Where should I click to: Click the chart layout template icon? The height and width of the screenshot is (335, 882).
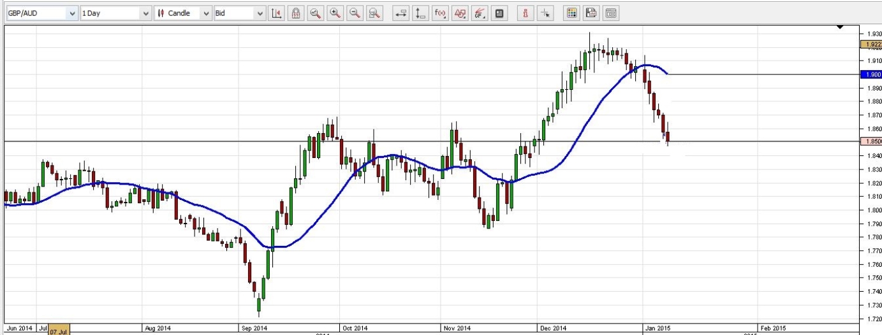click(611, 13)
